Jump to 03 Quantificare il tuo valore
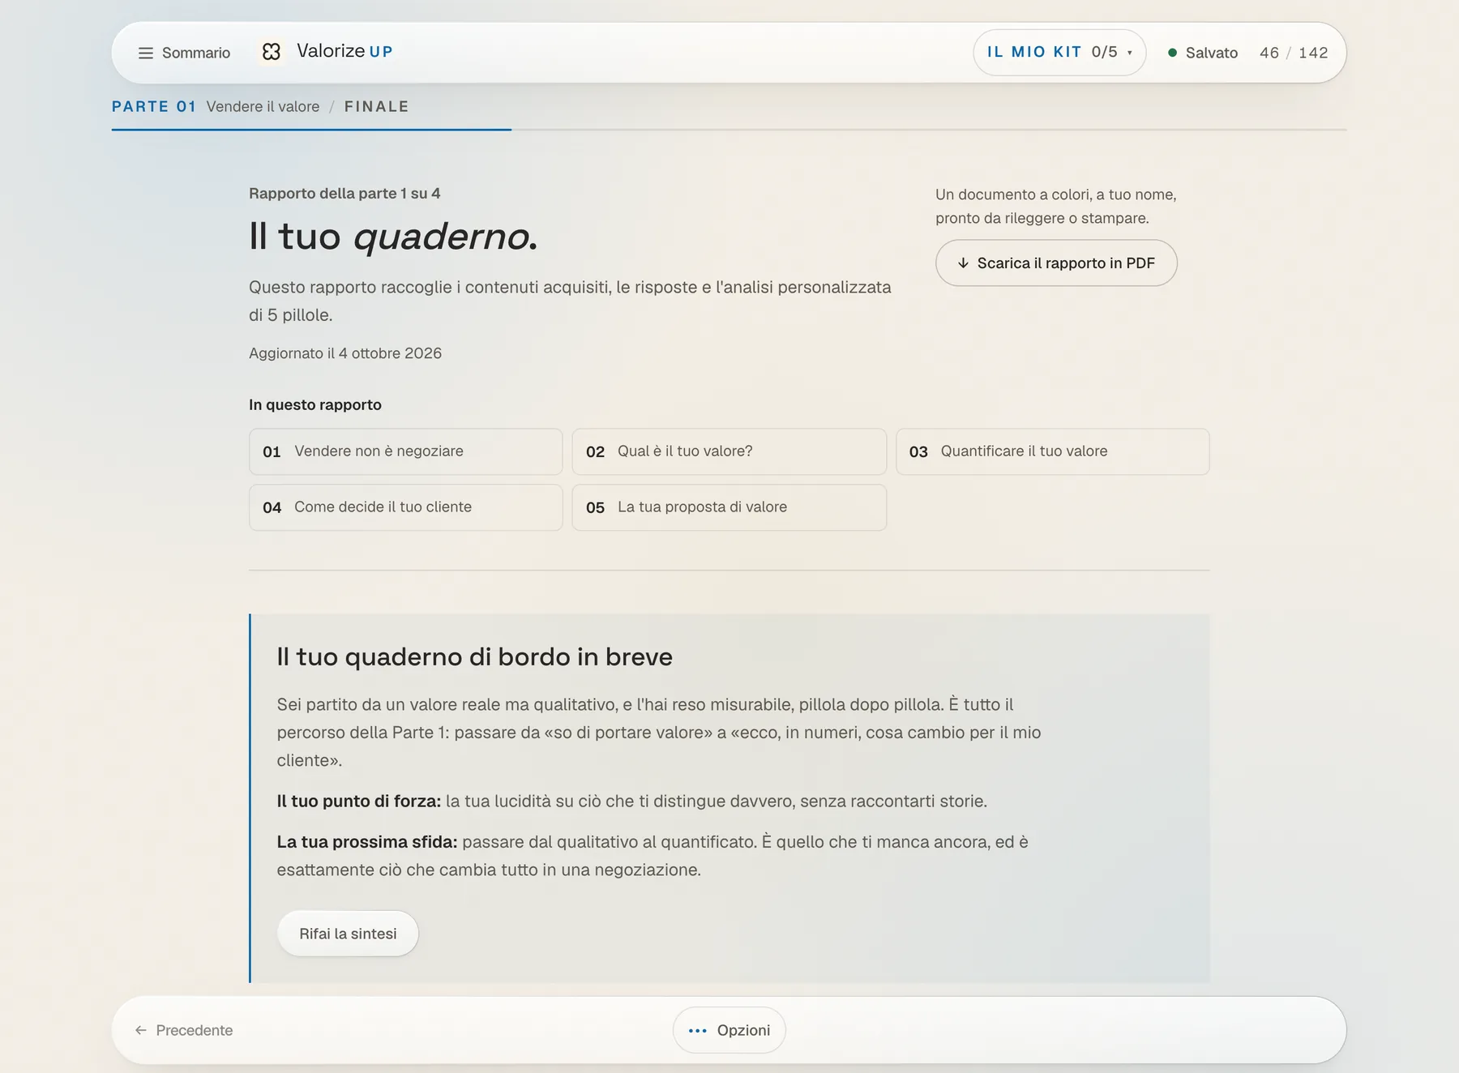The image size is (1459, 1073). coord(1052,451)
